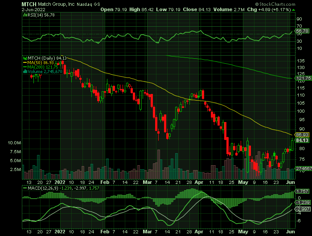Viewport: 312px width, 236px height.
Task: Click the Volume 2.7M header value
Action: point(229,9)
